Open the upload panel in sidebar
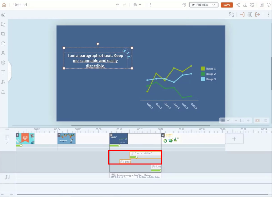This screenshot has height=197, width=272. [x=3, y=92]
